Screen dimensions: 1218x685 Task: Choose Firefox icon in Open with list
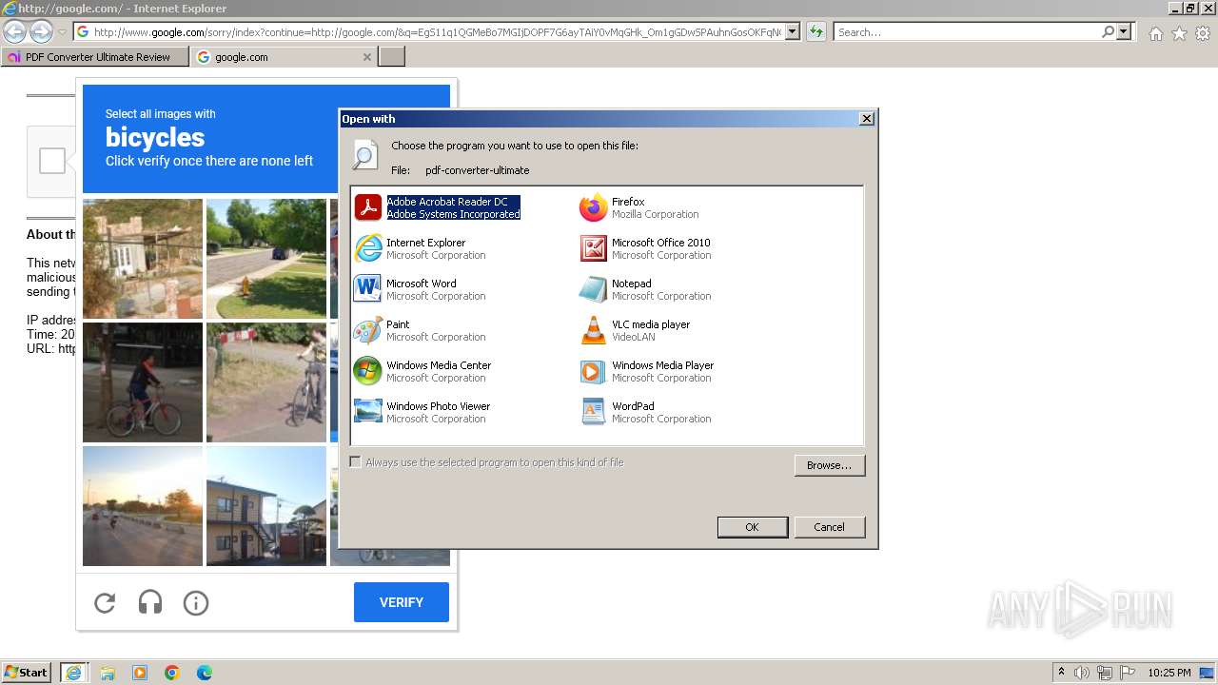[x=593, y=207]
